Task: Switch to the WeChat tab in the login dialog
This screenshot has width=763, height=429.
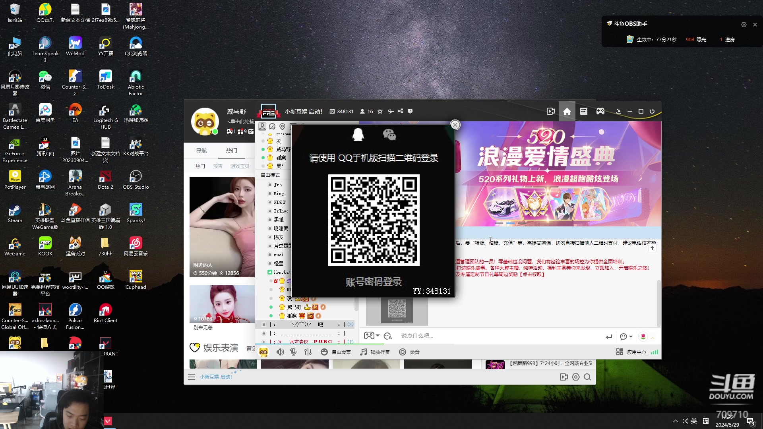Action: (x=390, y=135)
